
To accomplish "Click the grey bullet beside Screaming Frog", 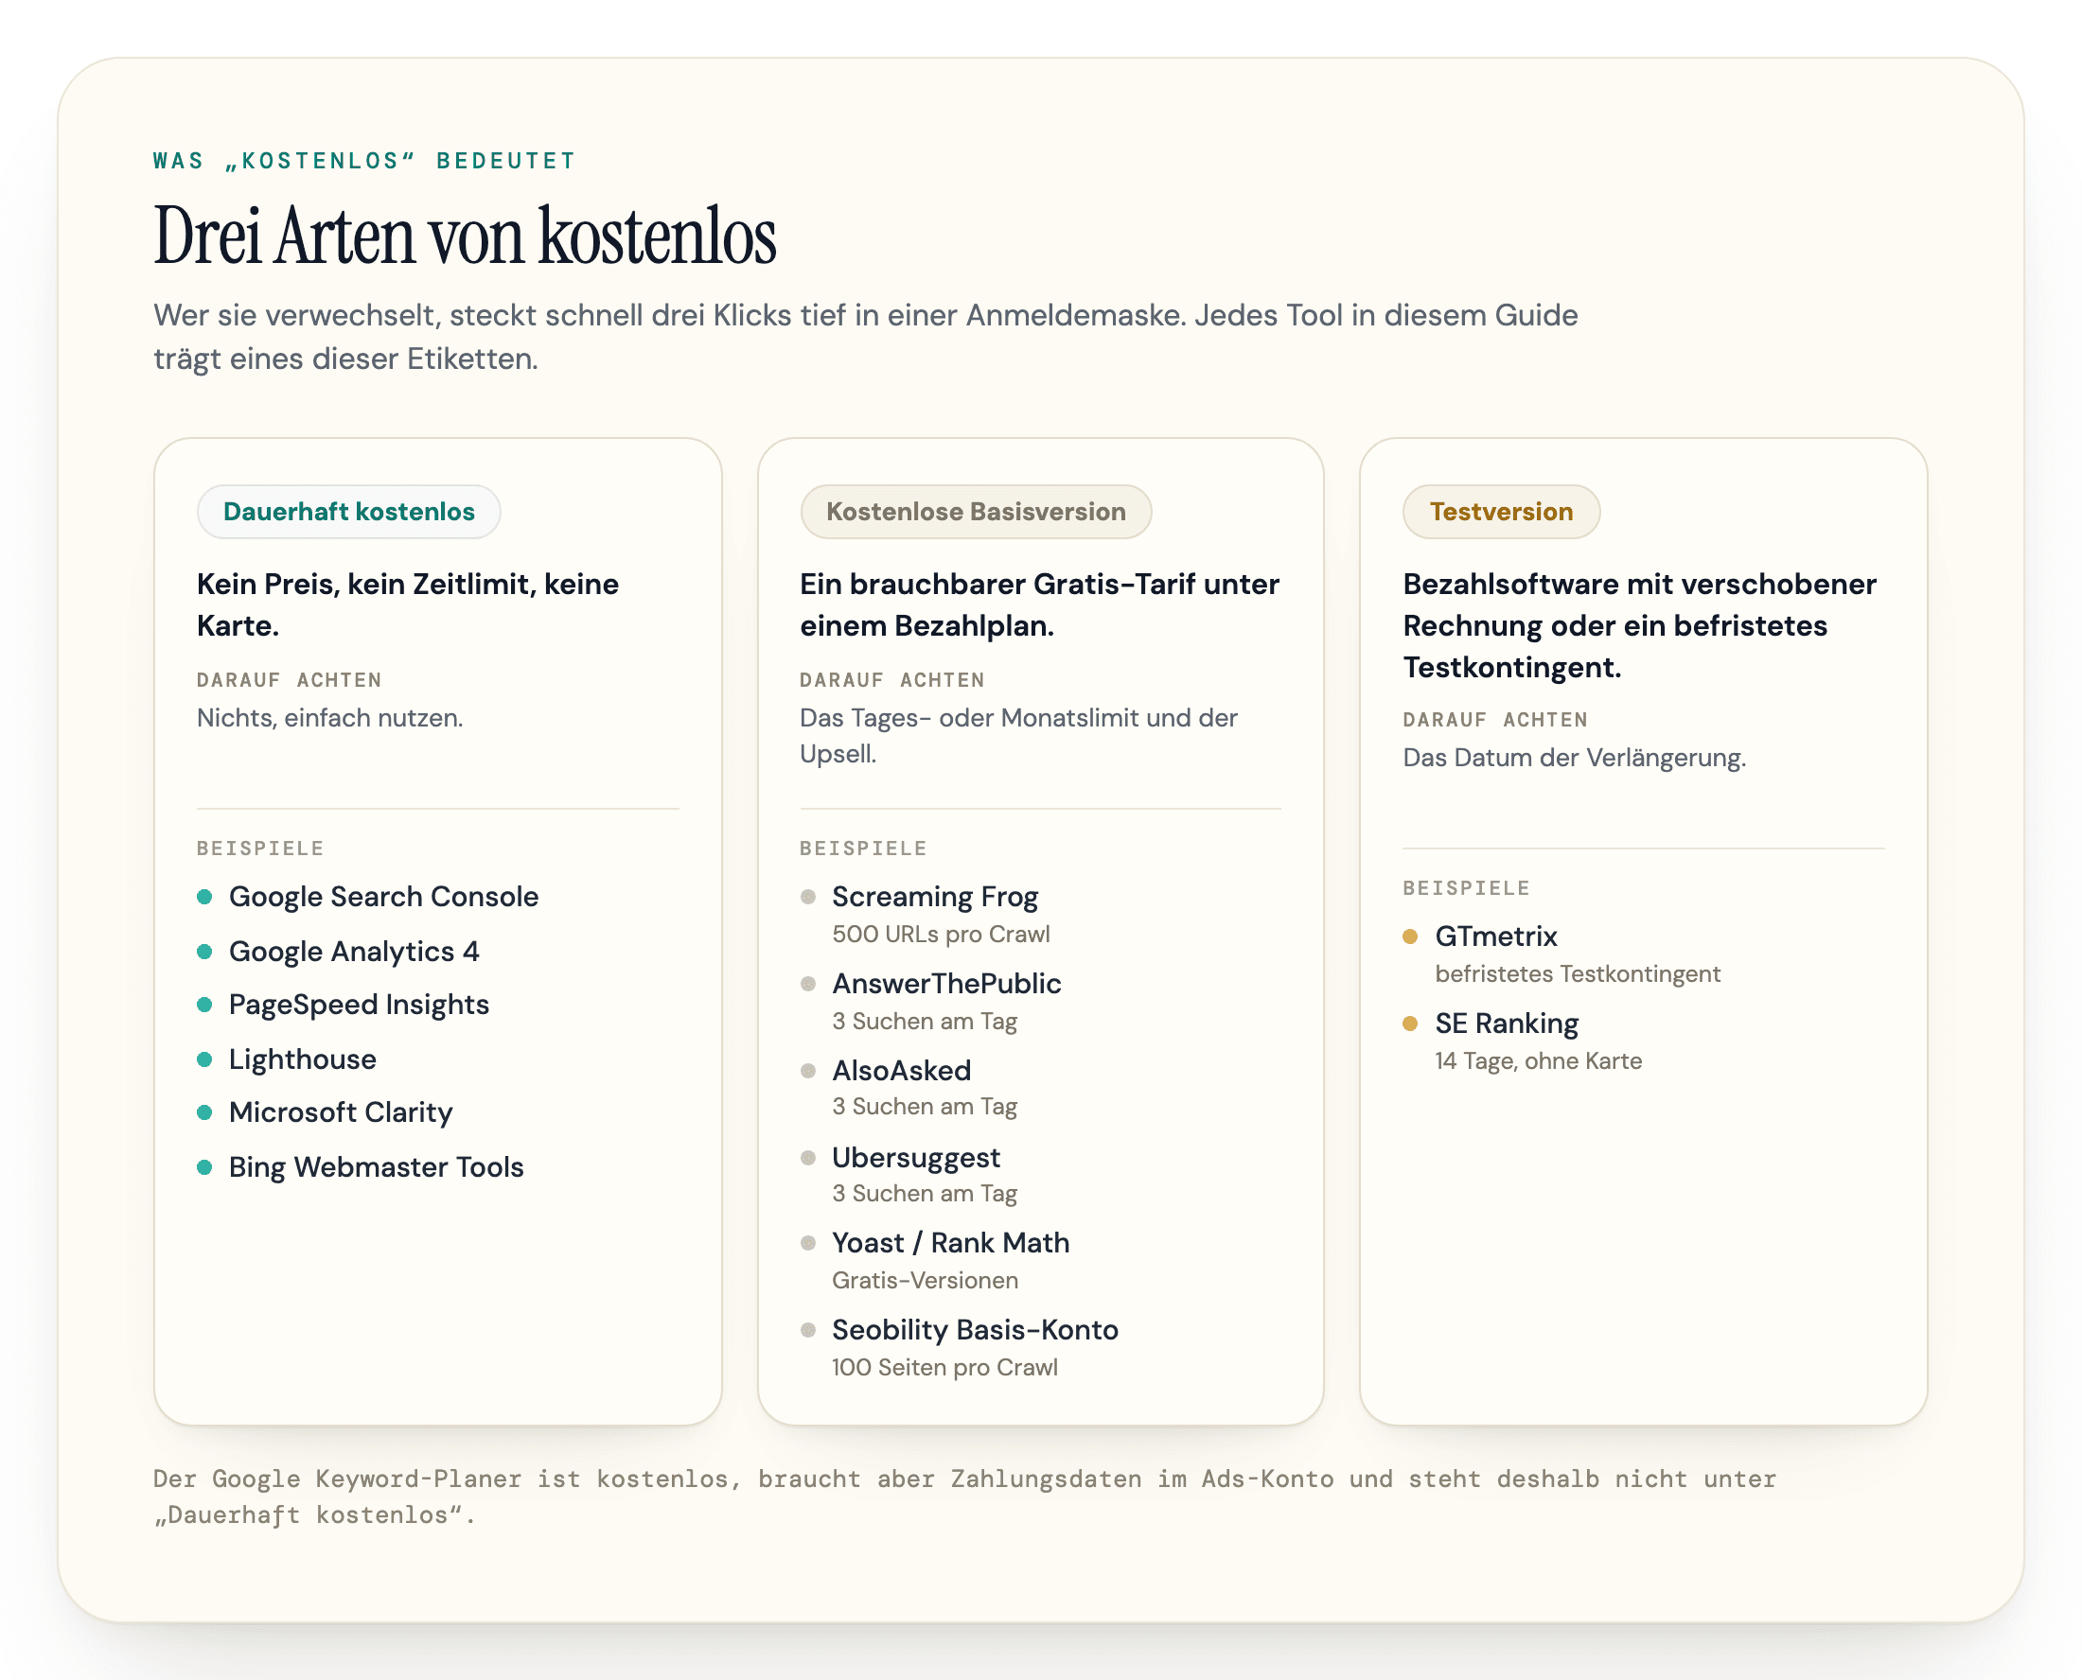I will 807,897.
